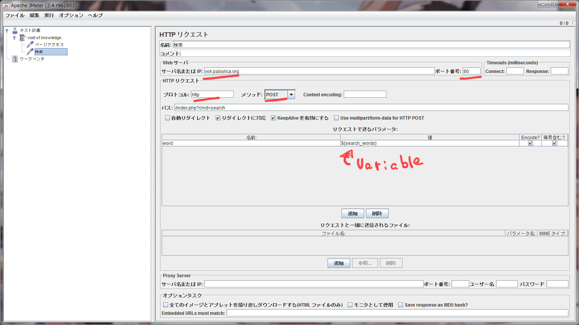Click the value cell ${search_words}
The image size is (579, 325).
point(430,143)
